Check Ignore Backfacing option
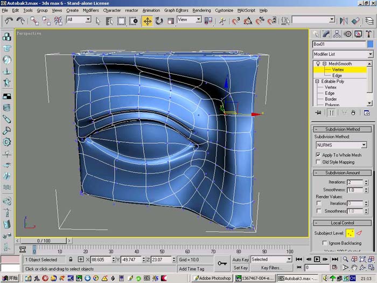Viewport: 377px width, 283px height. [x=325, y=243]
